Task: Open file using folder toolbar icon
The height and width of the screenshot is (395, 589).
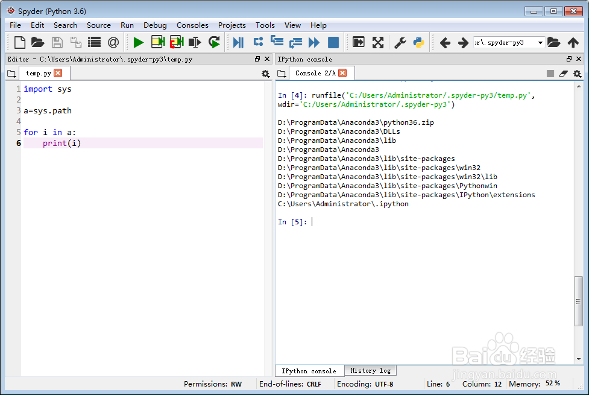Action: click(x=37, y=42)
